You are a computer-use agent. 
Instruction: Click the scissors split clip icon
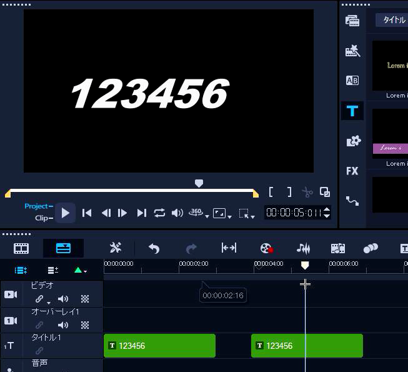click(x=307, y=193)
